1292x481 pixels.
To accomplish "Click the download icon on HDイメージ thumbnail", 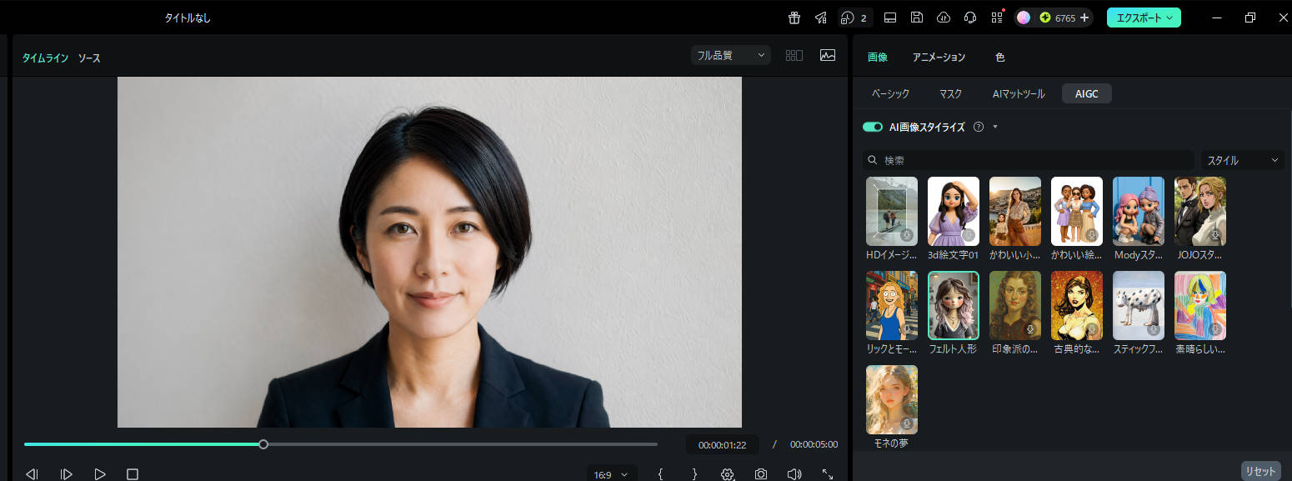I will pos(907,235).
